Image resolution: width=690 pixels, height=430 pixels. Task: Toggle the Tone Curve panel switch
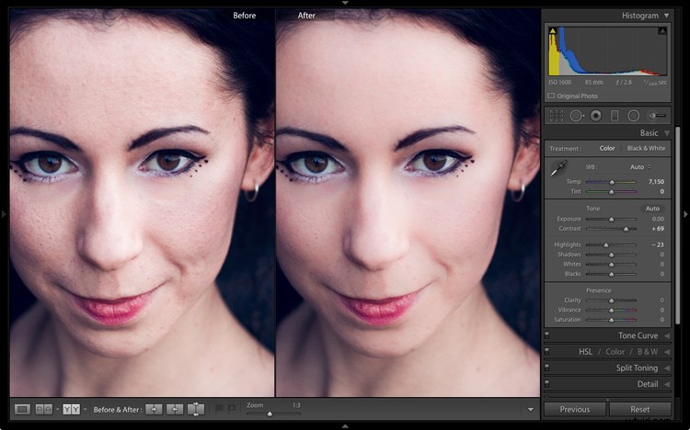pos(547,335)
